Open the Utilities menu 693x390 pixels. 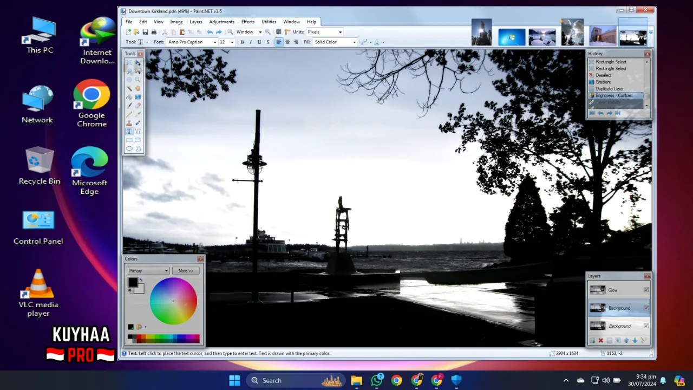coord(269,22)
